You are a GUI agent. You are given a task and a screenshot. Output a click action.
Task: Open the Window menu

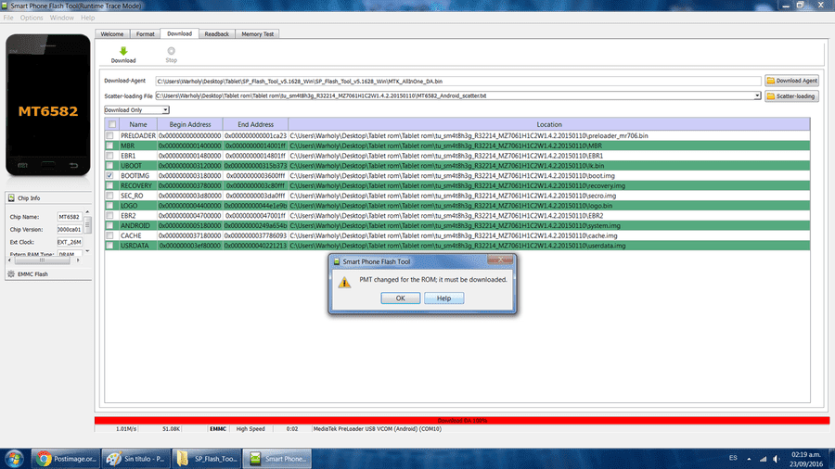click(x=62, y=18)
